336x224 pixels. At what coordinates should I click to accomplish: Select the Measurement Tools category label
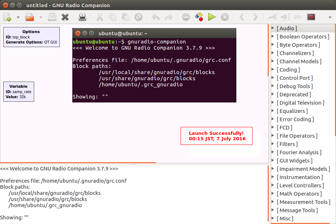pos(303,202)
